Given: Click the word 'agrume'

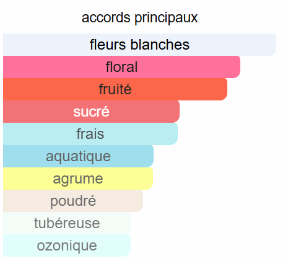Looking at the screenshot, I should tap(78, 179).
